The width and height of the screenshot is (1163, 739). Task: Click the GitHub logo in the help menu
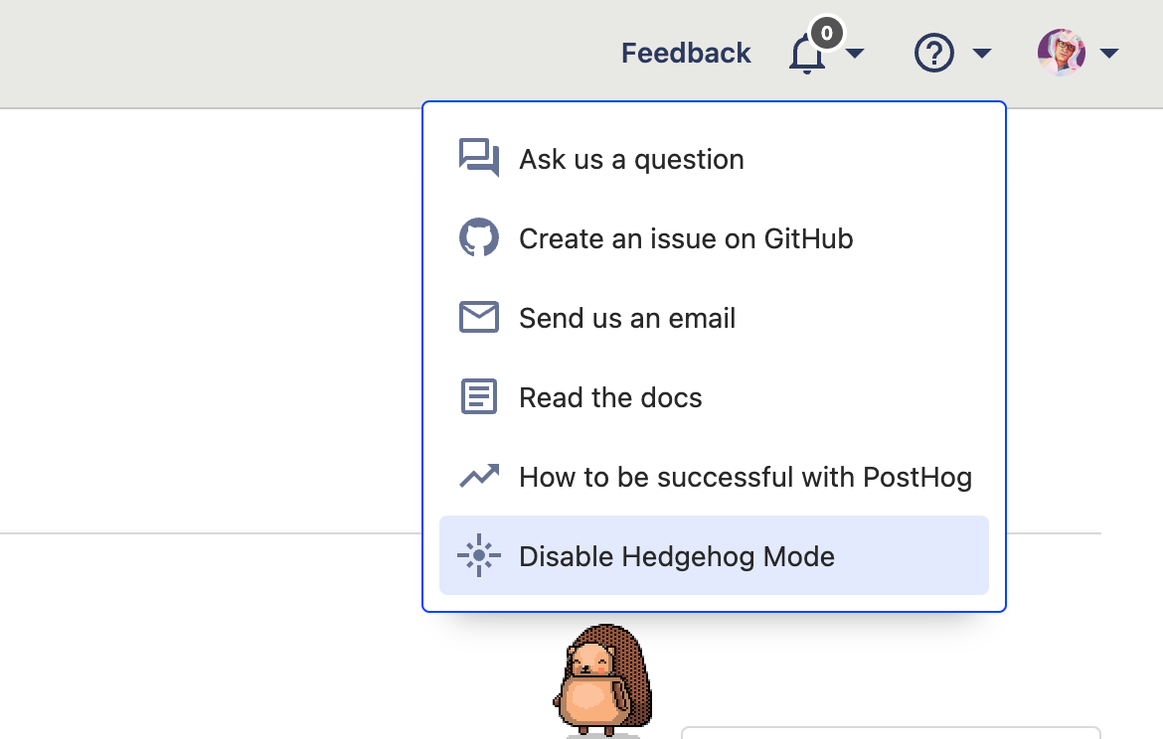[479, 237]
